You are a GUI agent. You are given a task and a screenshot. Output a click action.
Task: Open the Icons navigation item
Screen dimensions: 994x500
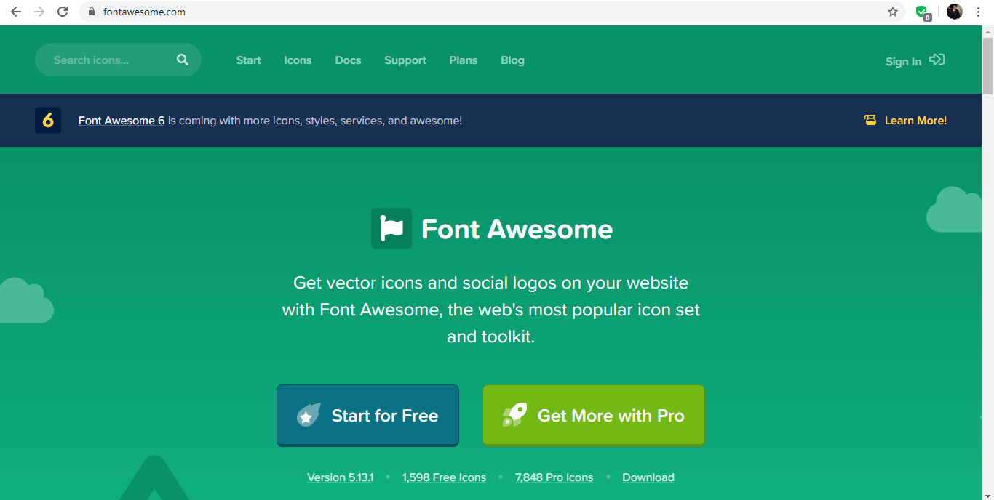[x=298, y=60]
